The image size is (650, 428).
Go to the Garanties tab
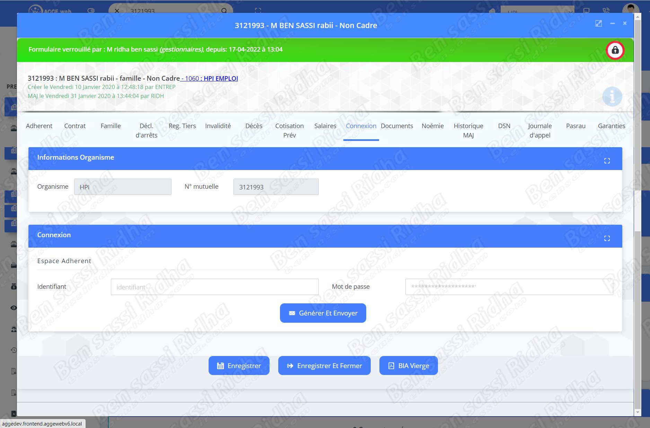(611, 126)
